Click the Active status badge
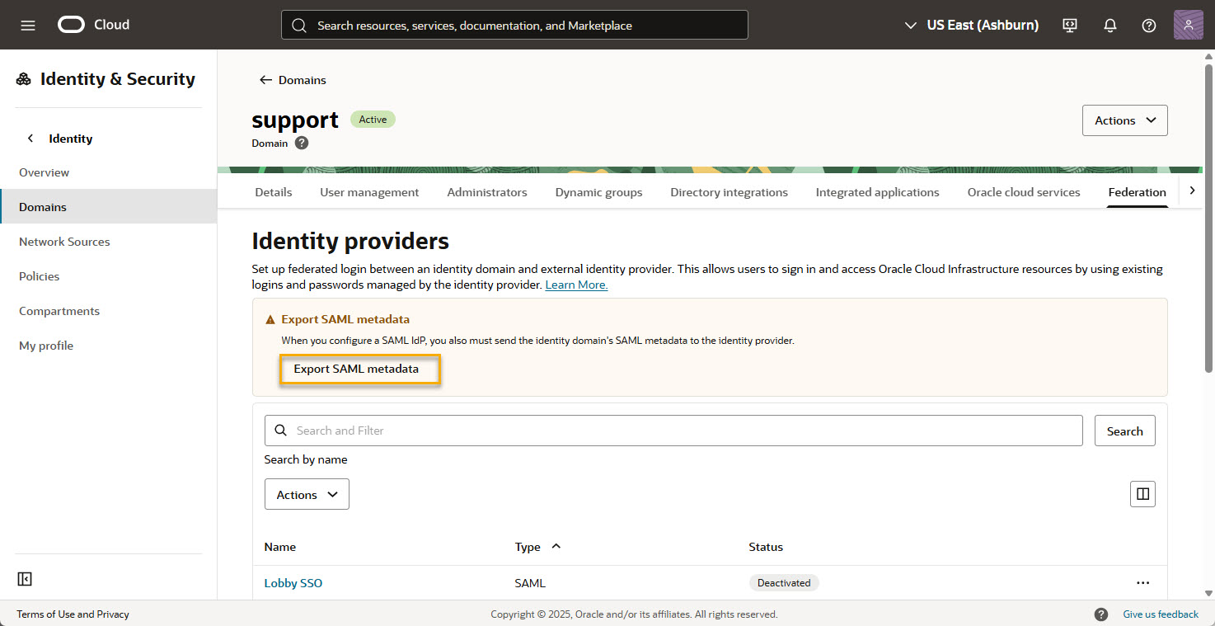This screenshot has width=1215, height=626. (x=373, y=120)
